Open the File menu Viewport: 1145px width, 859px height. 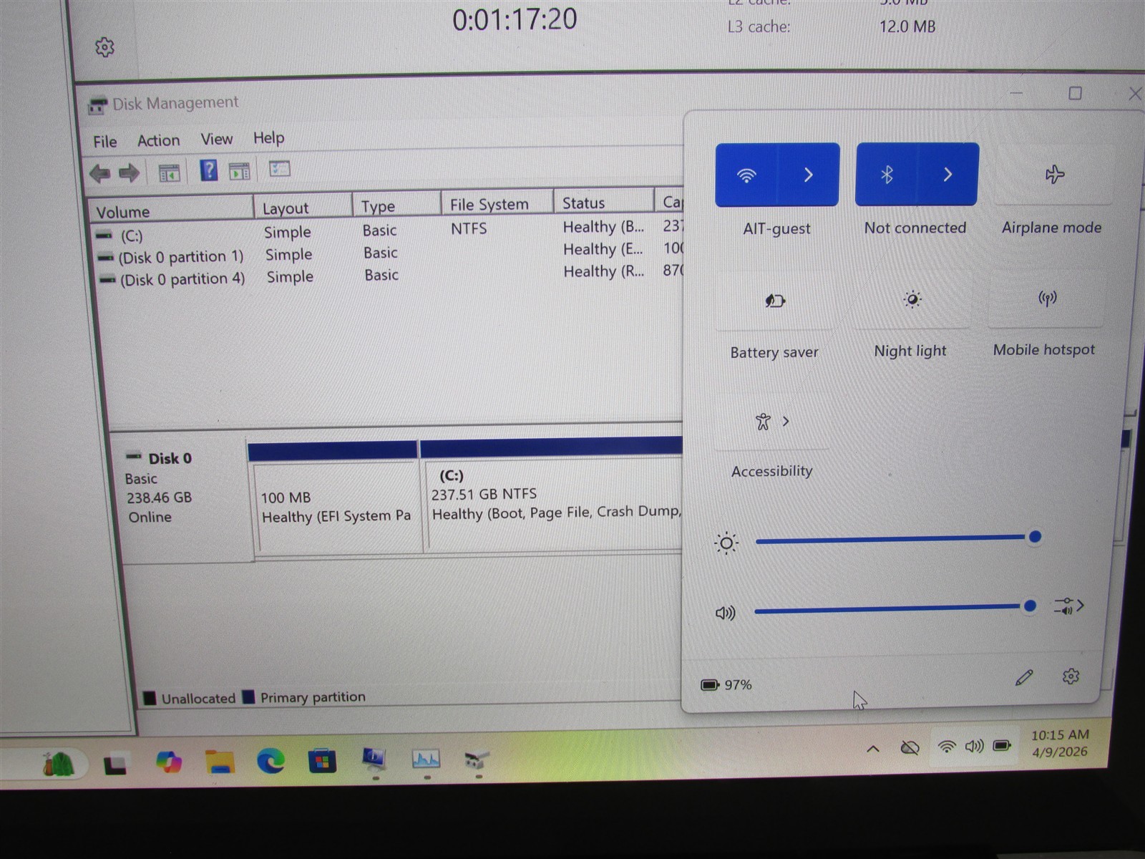coord(104,142)
